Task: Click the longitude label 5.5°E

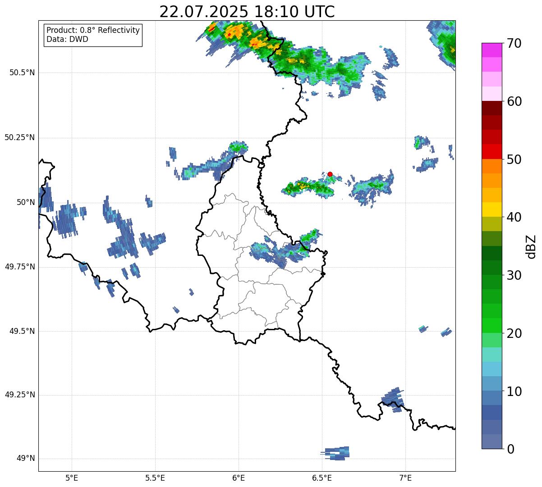Action: point(155,478)
